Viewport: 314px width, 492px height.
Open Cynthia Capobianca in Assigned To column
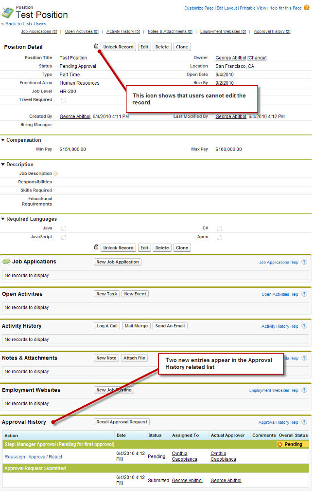tap(184, 456)
